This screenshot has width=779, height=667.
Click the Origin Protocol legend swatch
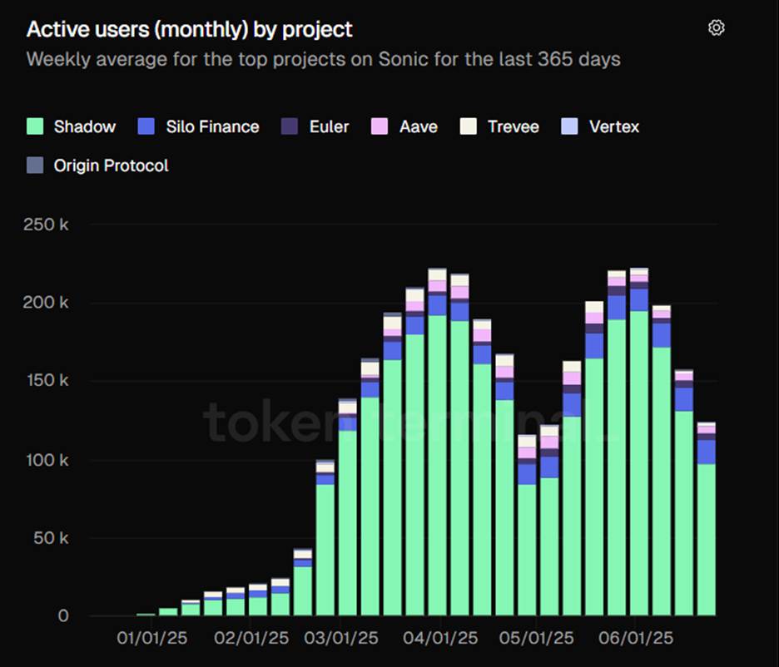[35, 166]
